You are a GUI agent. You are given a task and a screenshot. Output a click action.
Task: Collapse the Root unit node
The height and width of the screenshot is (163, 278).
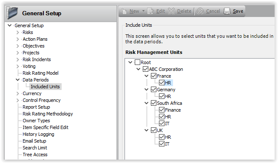point(130,62)
